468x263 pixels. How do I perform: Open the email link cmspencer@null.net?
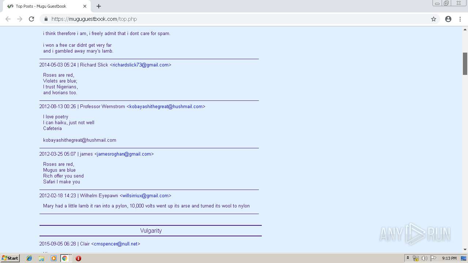116,244
